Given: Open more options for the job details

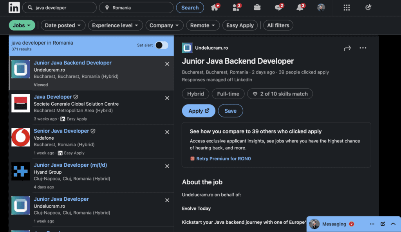Looking at the screenshot, I should 363,48.
